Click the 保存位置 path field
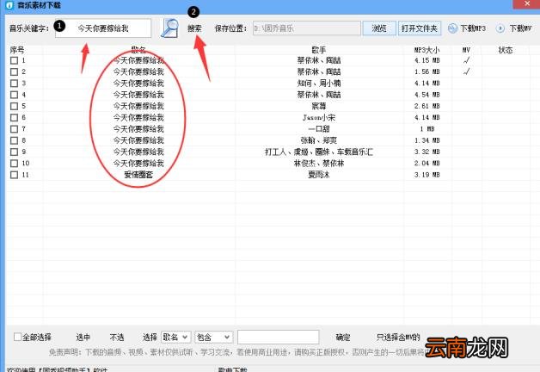This screenshot has height=372, width=540. 307,28
